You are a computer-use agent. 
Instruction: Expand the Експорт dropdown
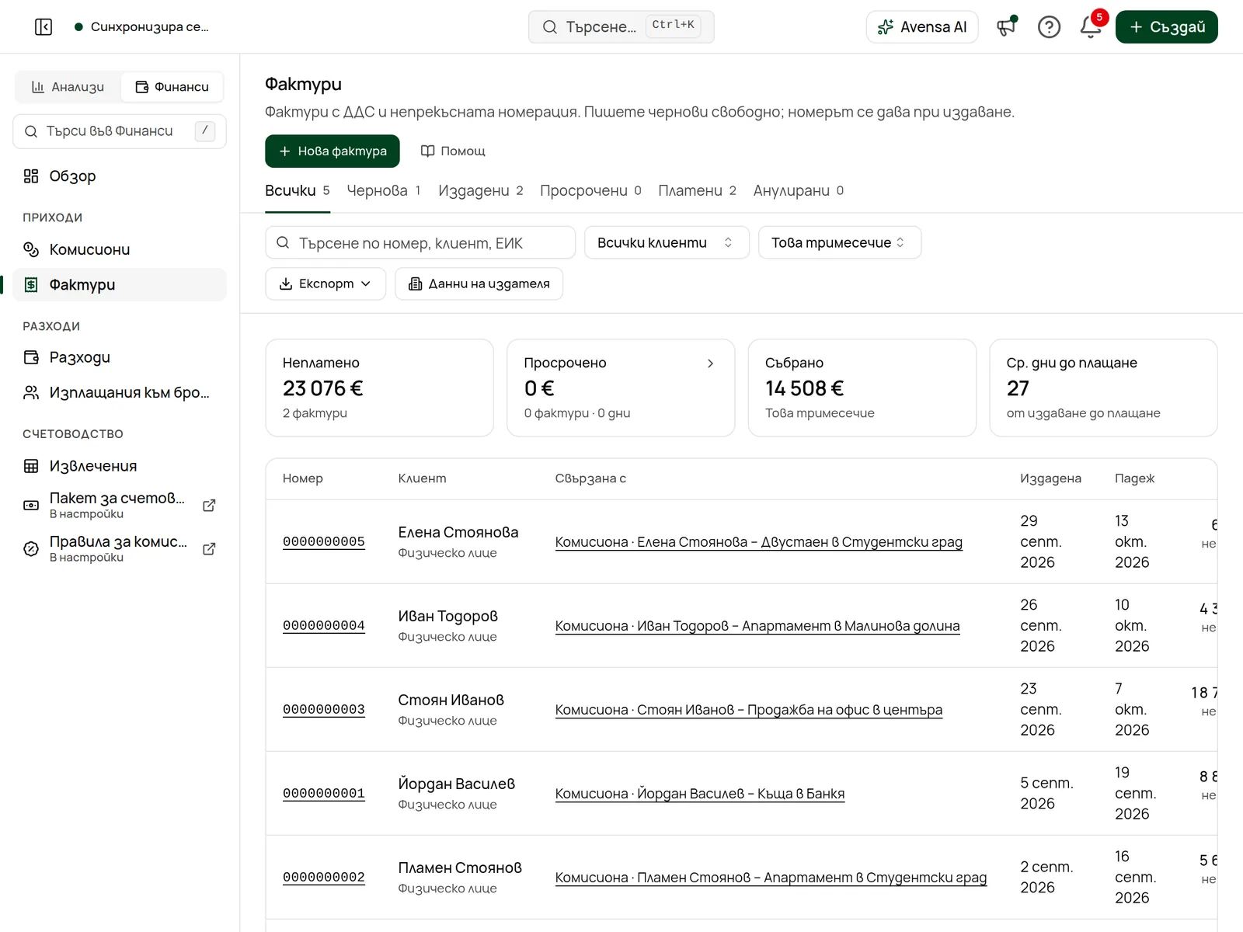click(x=326, y=284)
